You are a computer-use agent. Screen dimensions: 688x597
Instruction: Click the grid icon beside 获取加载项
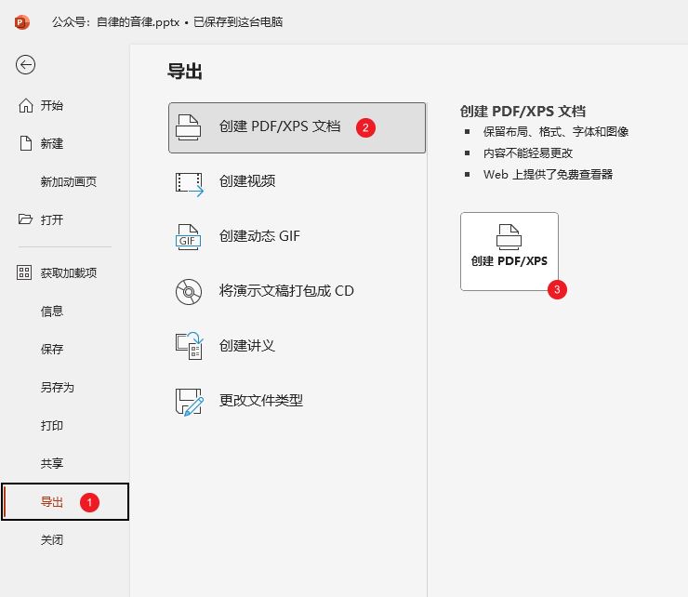click(x=26, y=272)
